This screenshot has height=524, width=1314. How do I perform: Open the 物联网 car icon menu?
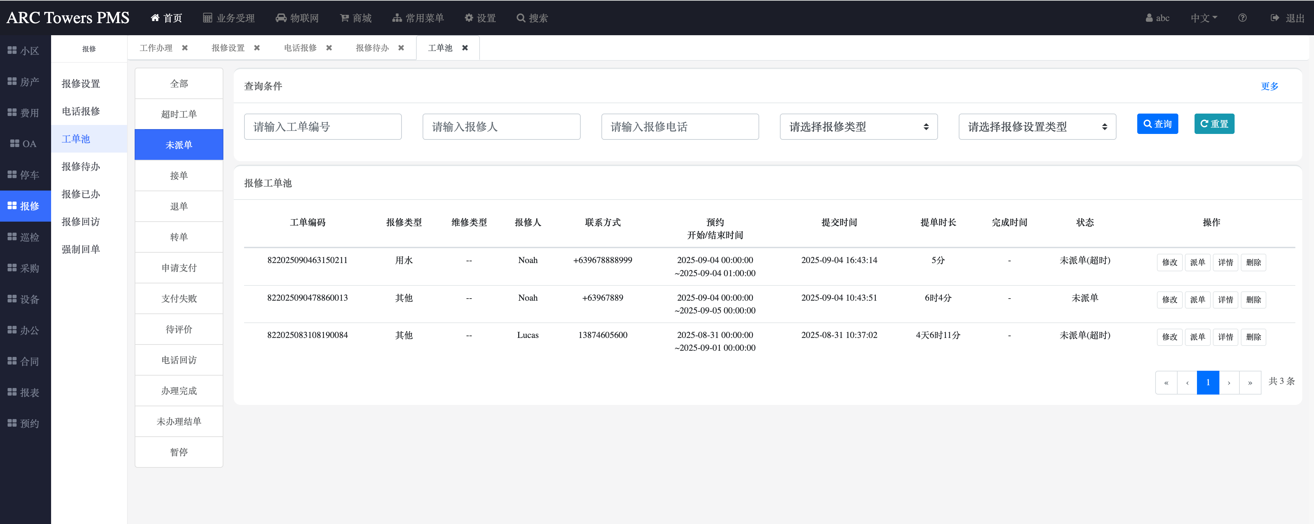pyautogui.click(x=281, y=18)
